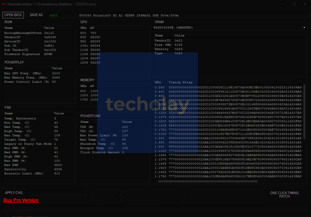Click the ONE CLICK TIMING PATCH button
The width and height of the screenshot is (311, 217).
click(284, 195)
